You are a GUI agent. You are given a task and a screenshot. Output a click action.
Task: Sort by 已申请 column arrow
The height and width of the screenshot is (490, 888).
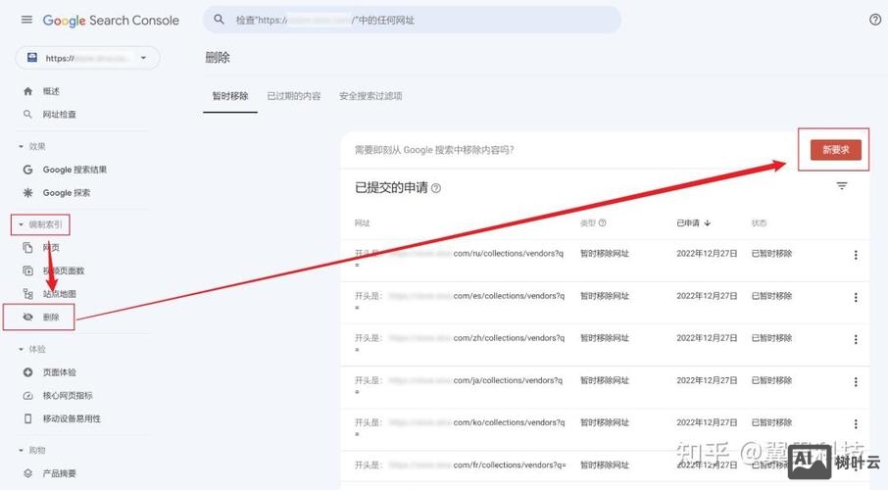(x=708, y=223)
